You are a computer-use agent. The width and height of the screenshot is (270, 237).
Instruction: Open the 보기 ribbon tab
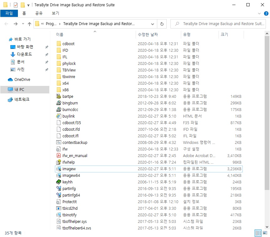coord(56,13)
